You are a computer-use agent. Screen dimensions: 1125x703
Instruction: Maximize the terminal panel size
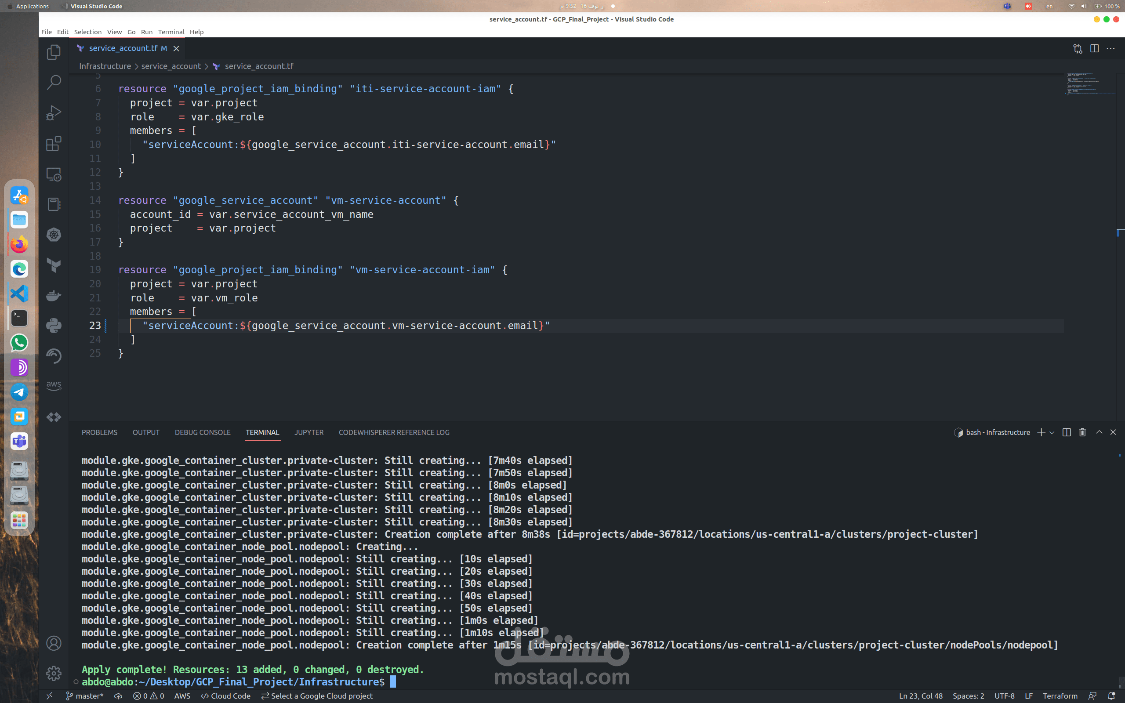pyautogui.click(x=1099, y=432)
